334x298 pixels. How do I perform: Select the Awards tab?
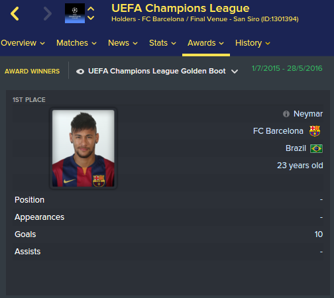205,43
